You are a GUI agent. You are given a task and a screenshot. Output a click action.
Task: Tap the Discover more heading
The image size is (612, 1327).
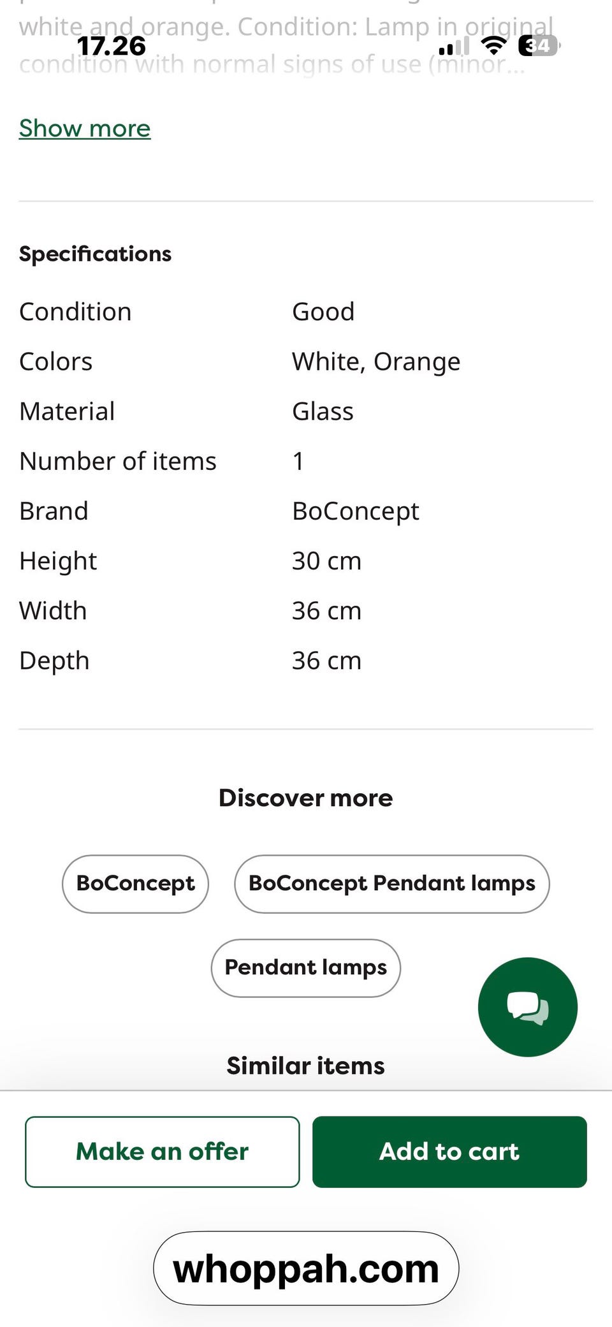pos(305,798)
